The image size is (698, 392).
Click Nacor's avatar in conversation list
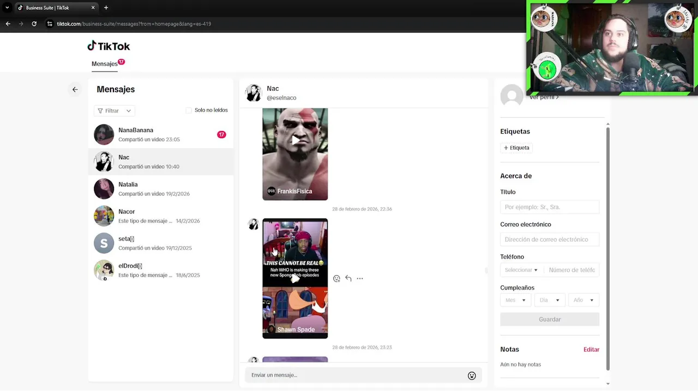tap(104, 216)
